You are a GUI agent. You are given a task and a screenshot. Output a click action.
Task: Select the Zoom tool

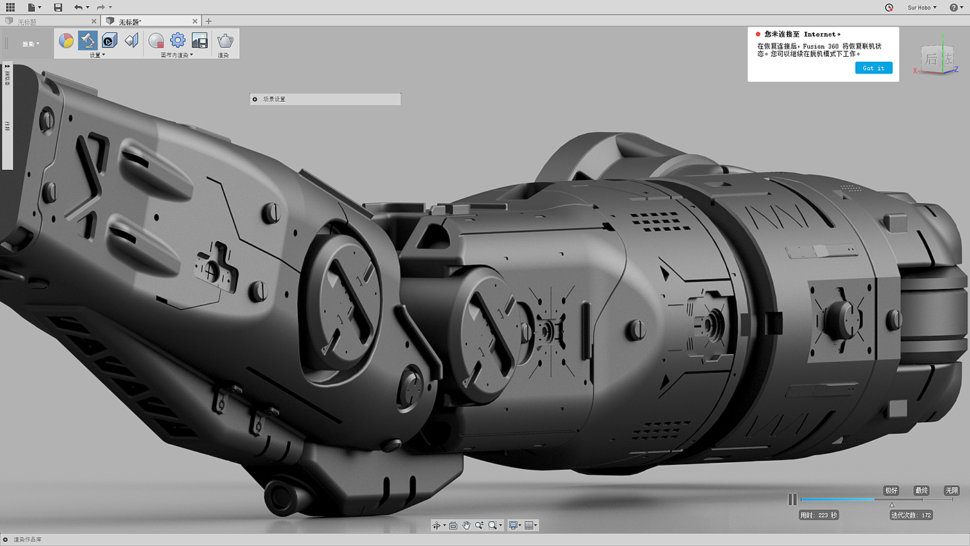click(479, 525)
